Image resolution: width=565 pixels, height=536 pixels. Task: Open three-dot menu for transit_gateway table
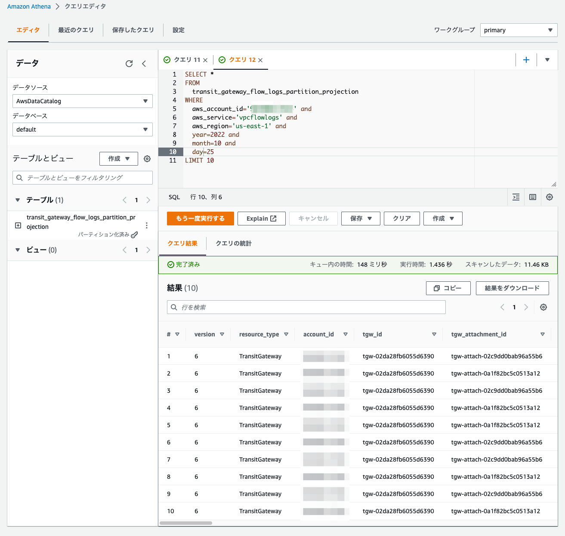[x=147, y=225]
